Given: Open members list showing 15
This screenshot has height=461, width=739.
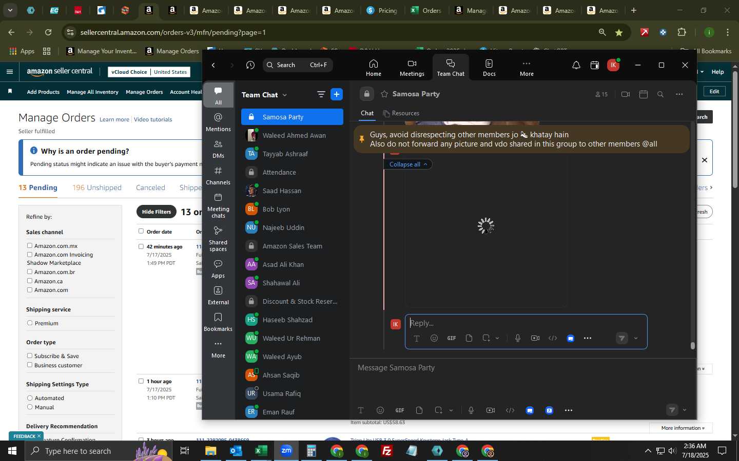Looking at the screenshot, I should coord(601,94).
